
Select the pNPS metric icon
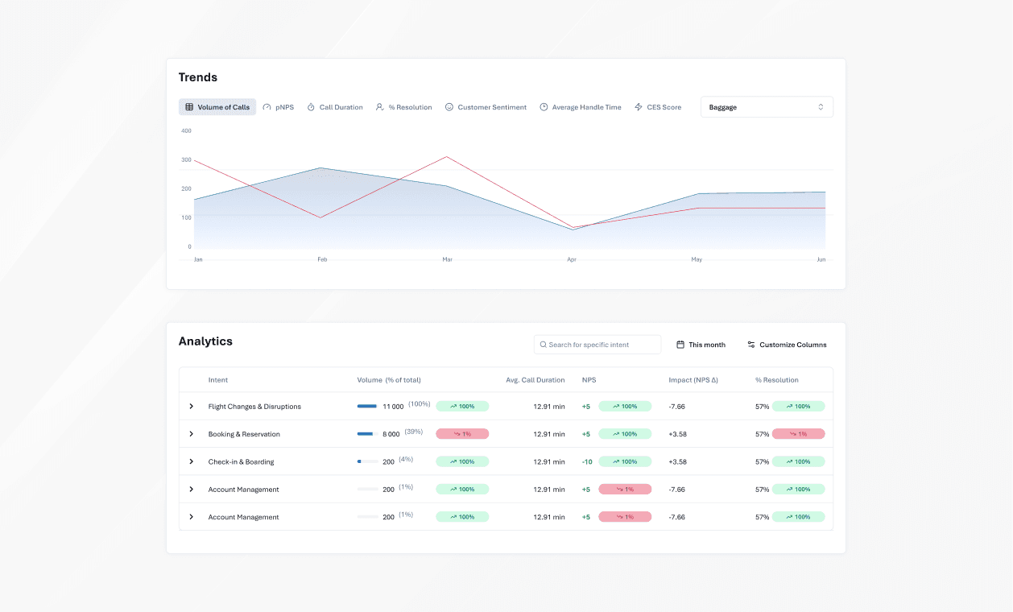[267, 106]
